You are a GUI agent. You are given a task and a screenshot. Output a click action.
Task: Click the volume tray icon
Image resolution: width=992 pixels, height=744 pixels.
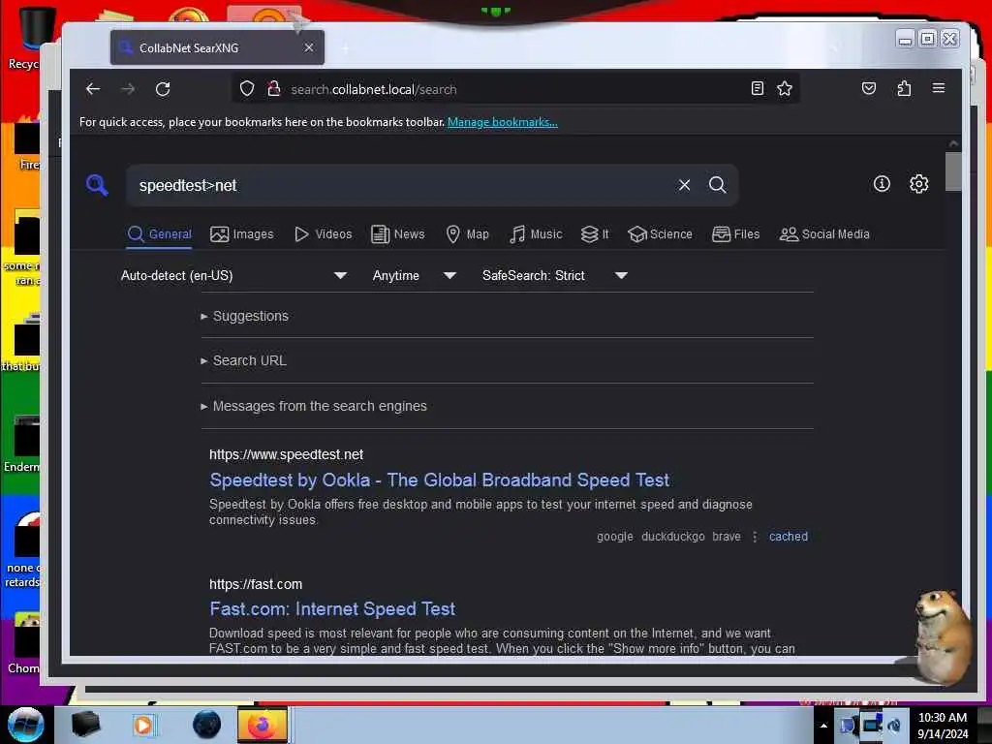[894, 726]
